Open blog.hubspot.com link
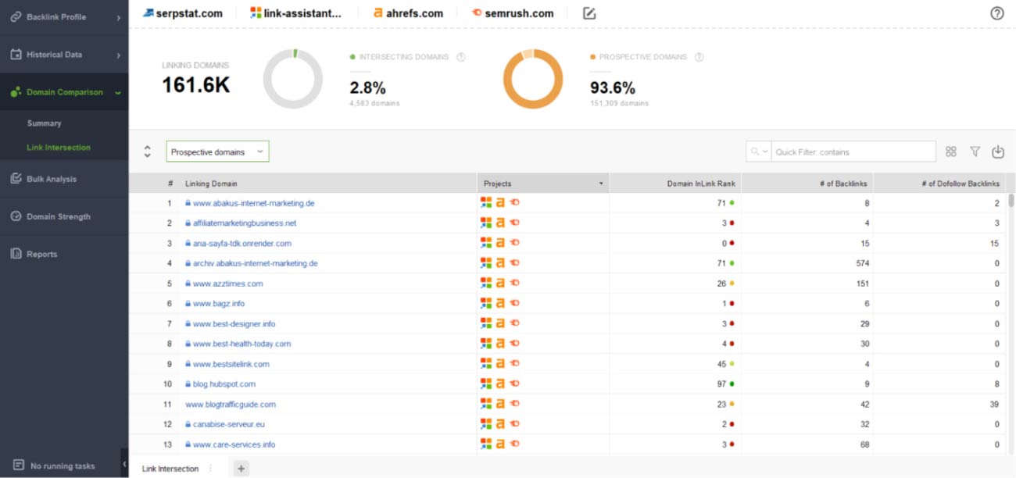Image resolution: width=1016 pixels, height=478 pixels. click(224, 384)
